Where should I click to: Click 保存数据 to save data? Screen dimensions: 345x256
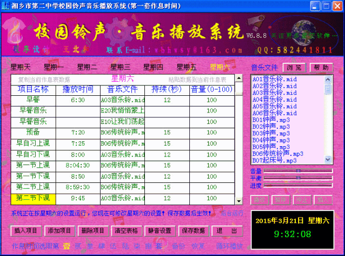click(x=193, y=230)
